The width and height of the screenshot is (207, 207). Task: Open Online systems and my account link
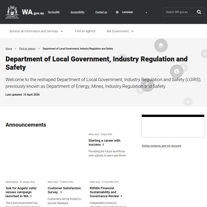pyautogui.click(x=161, y=146)
